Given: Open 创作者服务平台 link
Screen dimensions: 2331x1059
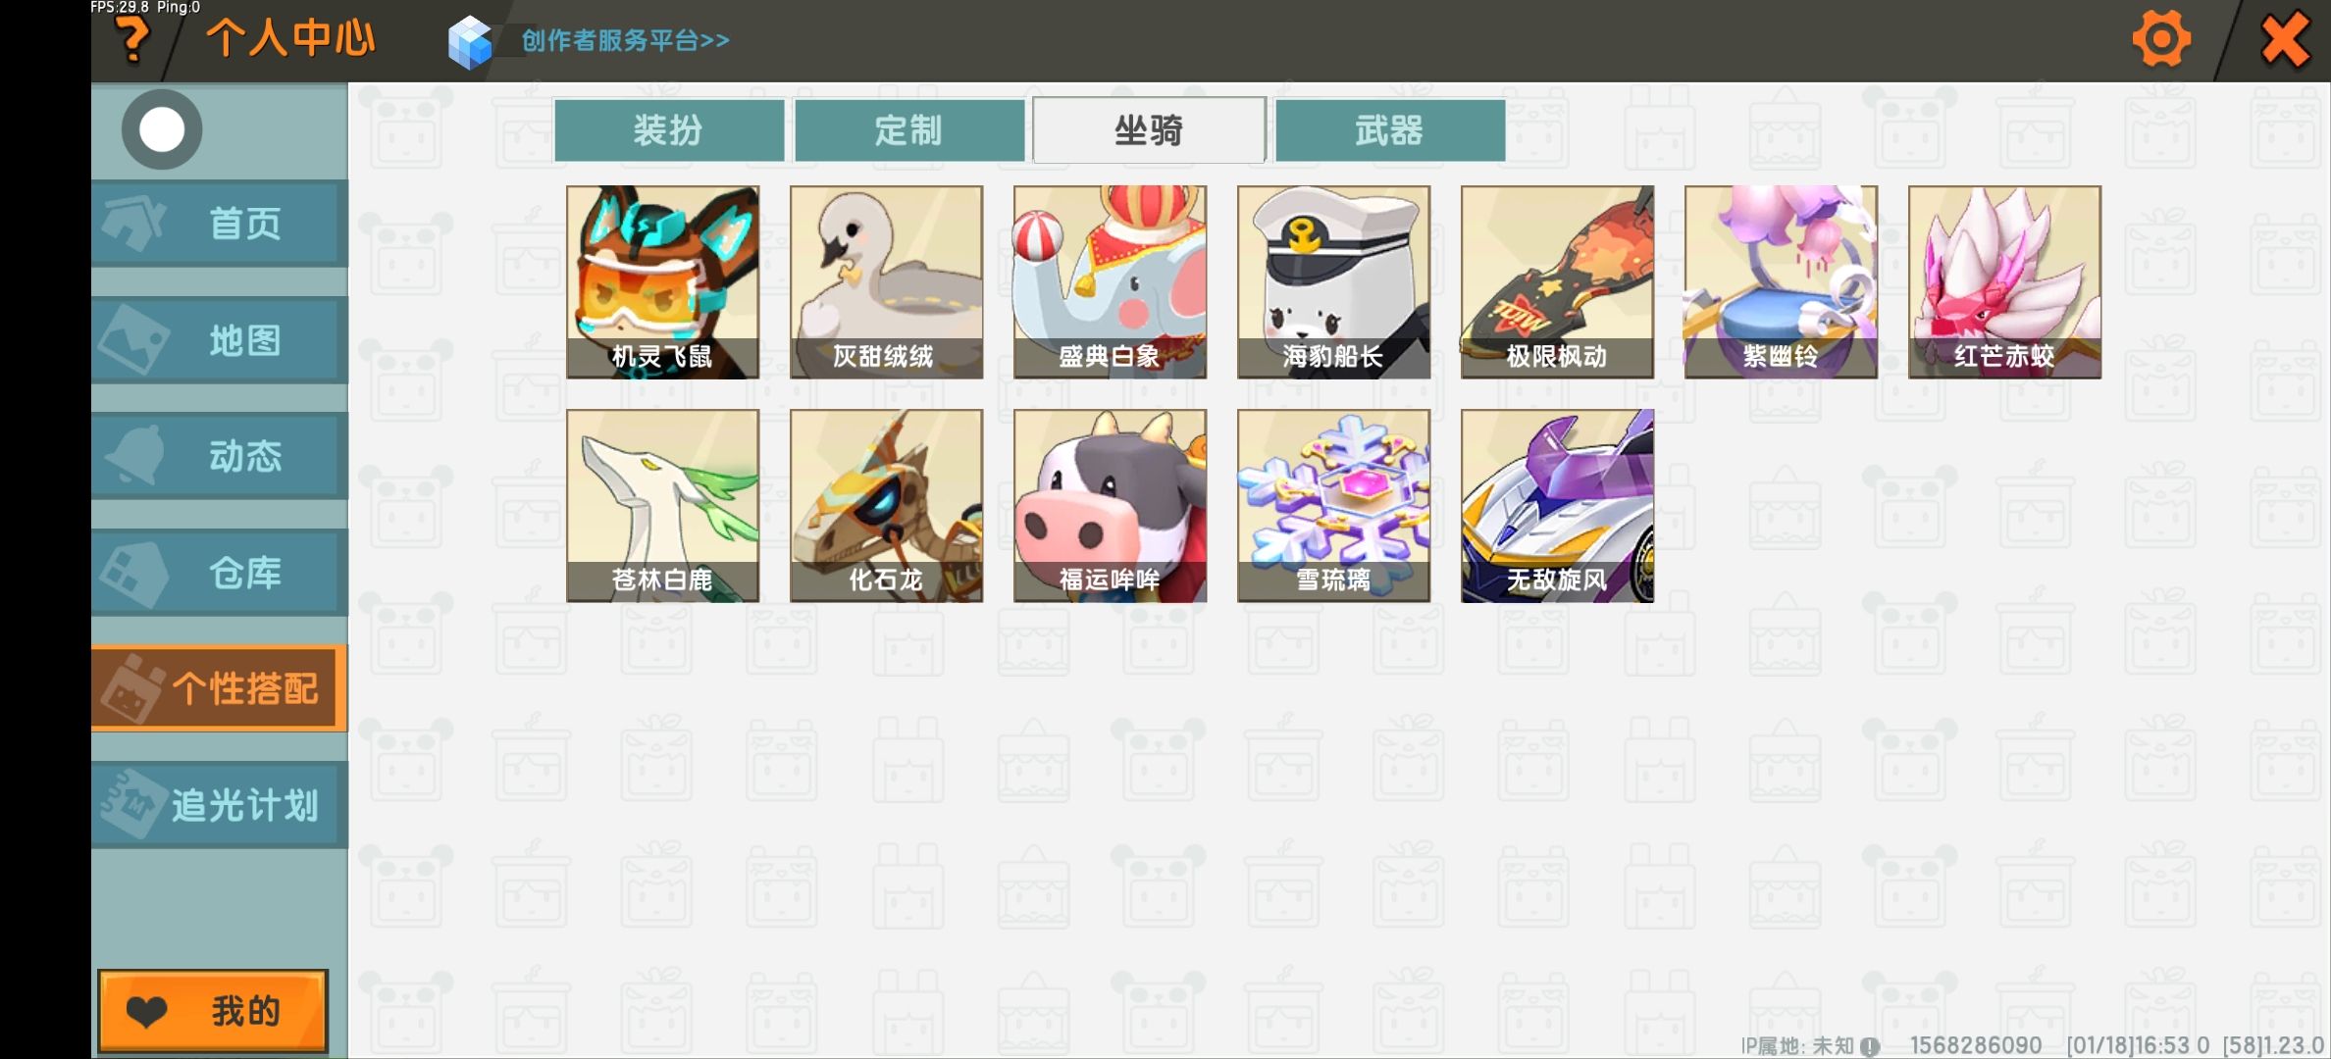Looking at the screenshot, I should (626, 40).
